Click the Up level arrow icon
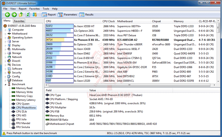Image resolution: width=222 pixels, height=137 pixels. (x=21, y=14)
